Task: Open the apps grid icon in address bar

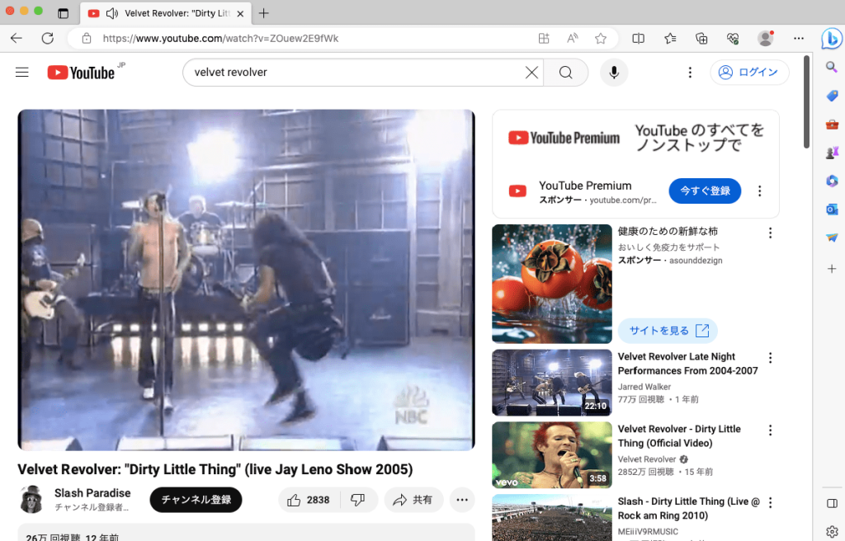Action: [544, 38]
